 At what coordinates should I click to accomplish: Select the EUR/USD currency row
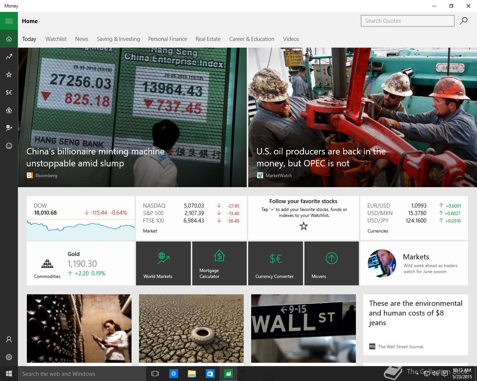[x=414, y=206]
